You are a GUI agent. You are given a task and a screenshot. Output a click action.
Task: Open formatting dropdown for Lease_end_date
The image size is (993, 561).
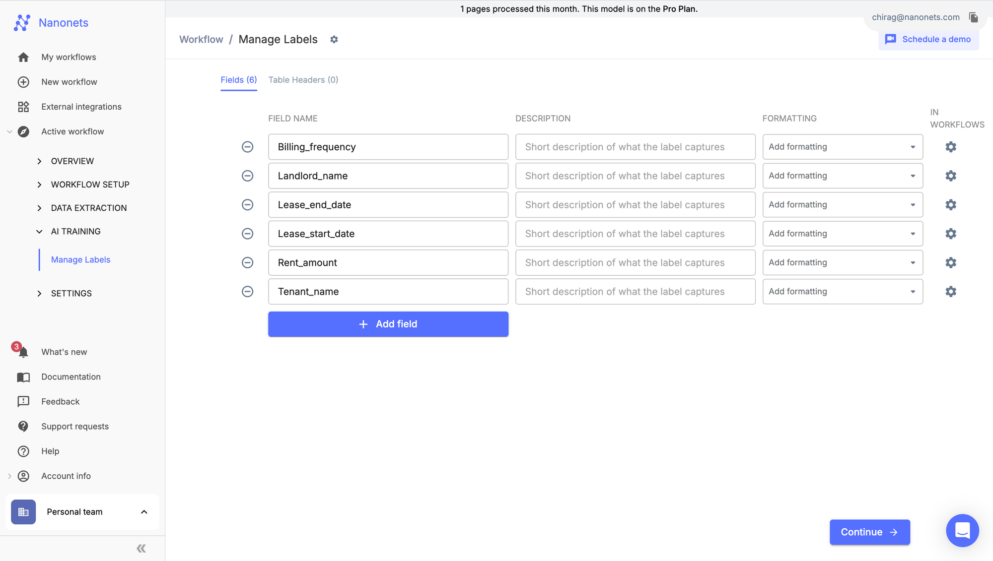coord(843,205)
